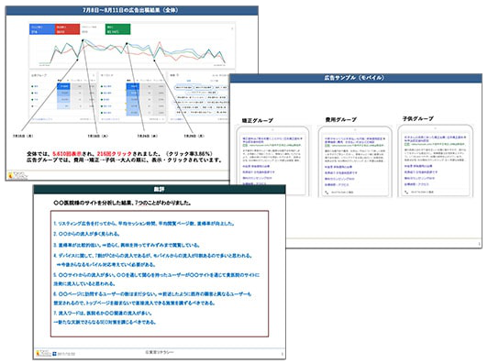Select the green cost metric tile above chart

click(x=118, y=29)
